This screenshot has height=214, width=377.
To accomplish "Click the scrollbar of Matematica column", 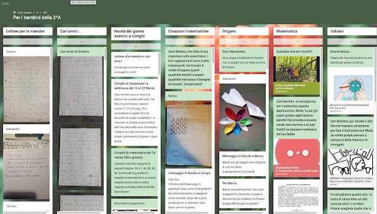I will coord(321,74).
